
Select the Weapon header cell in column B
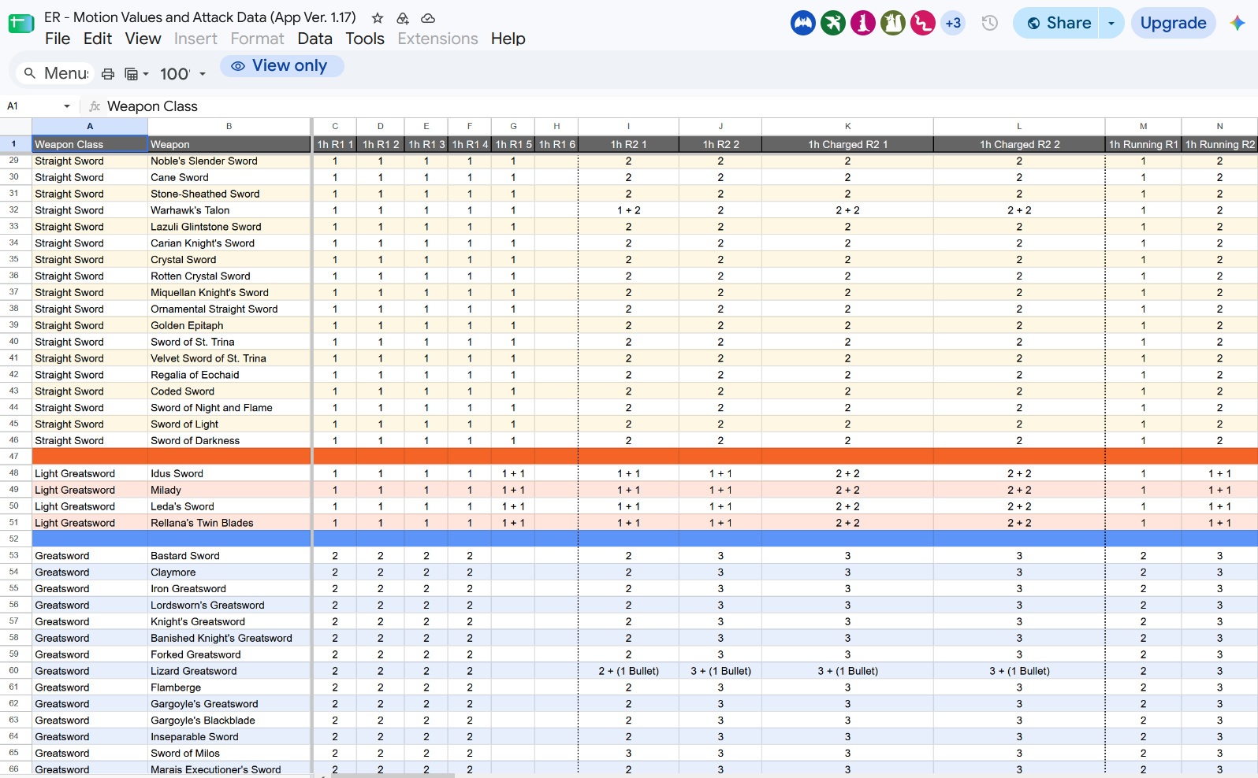[229, 144]
